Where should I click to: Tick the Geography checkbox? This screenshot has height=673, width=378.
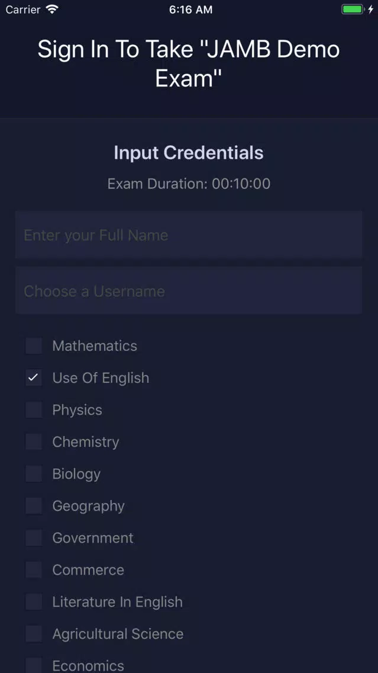point(34,506)
